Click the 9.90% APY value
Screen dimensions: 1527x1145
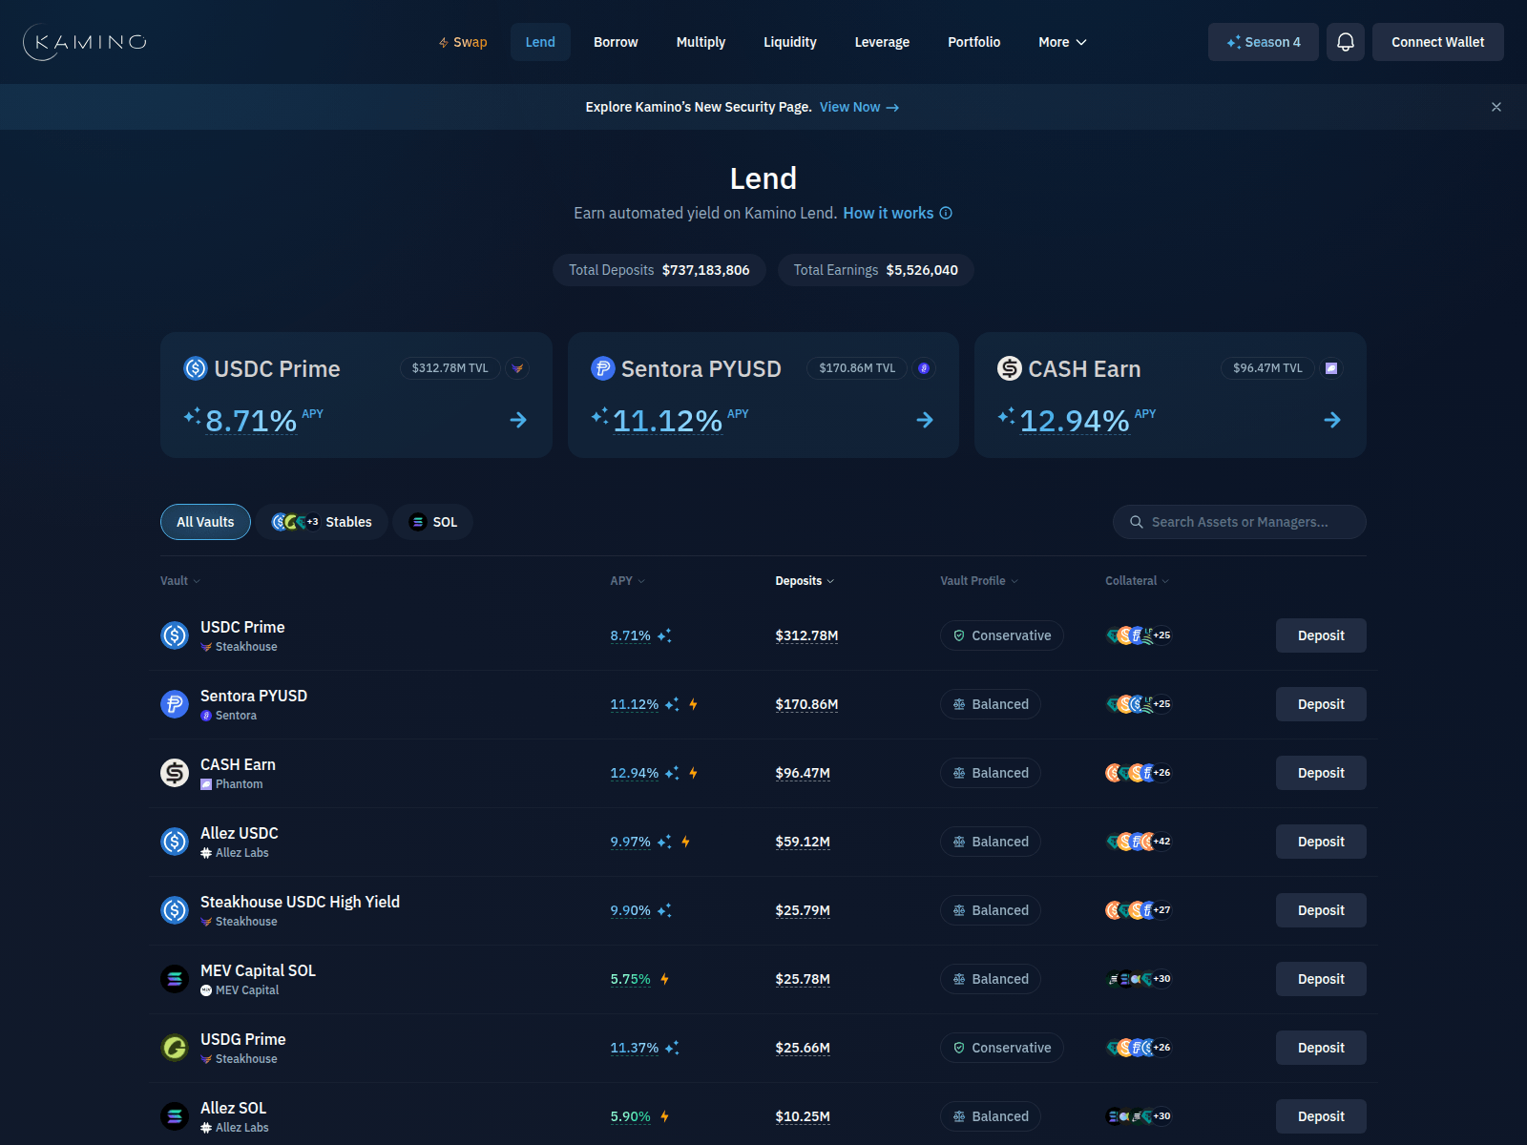[x=631, y=910]
